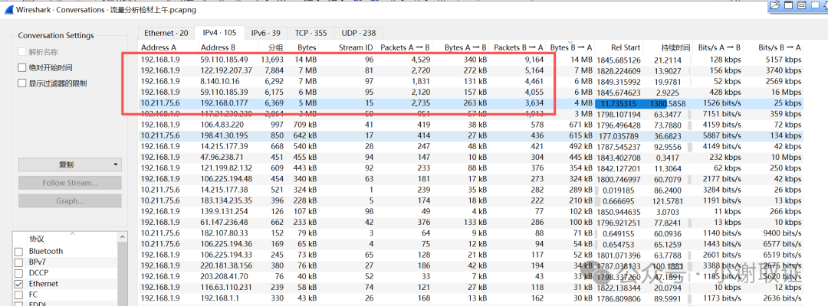
Task: Click the protocol list scroll-up arrow
Action: tap(122, 238)
